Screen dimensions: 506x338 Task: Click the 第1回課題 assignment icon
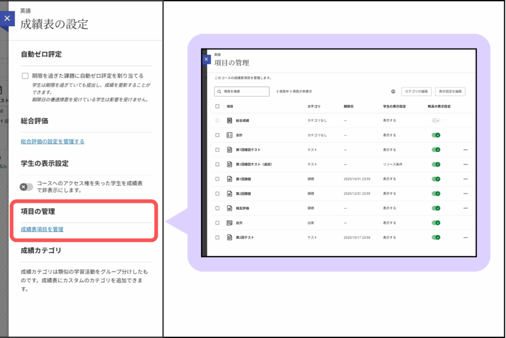click(229, 179)
